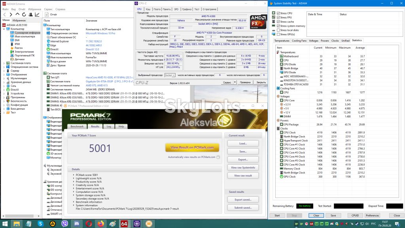Open Портативный ПК tree item
The image size is (405, 228).
[25, 55]
